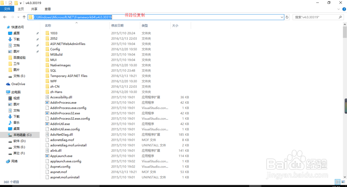
Task: Select the SQL folder icon
Action: (x=47, y=70)
